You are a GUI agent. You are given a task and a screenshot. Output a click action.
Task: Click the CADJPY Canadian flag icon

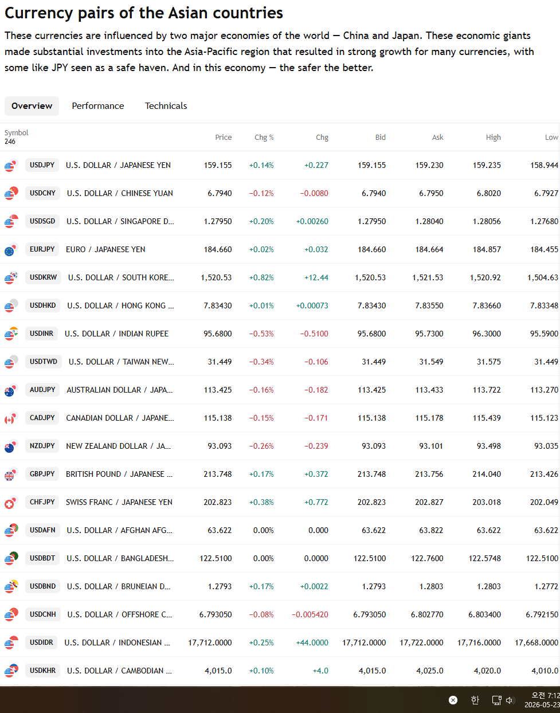[x=11, y=418]
